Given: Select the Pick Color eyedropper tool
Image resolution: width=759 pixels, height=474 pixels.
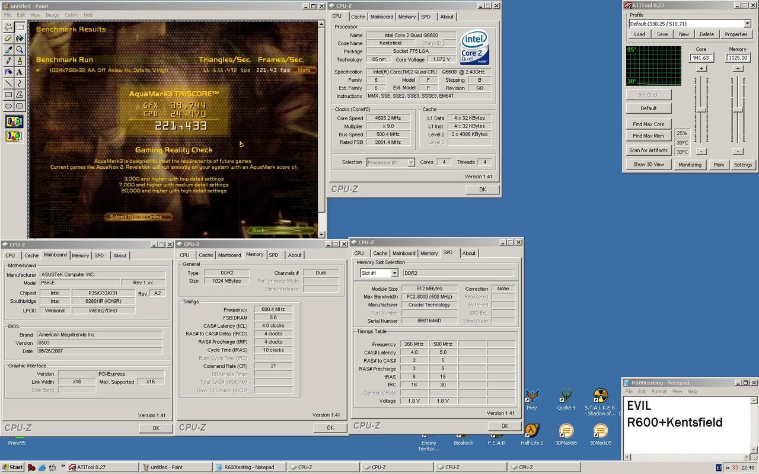Looking at the screenshot, I should click(x=8, y=50).
